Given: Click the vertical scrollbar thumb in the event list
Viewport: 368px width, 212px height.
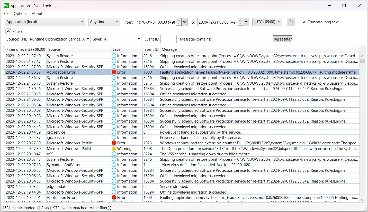Looking at the screenshot, I should pos(363,61).
